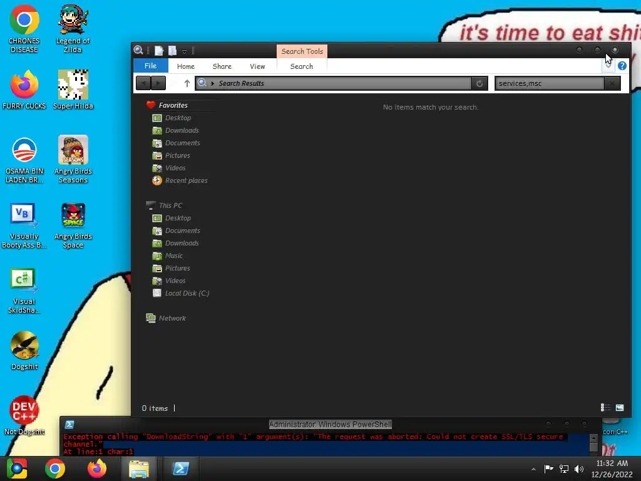Open the Visual SkidSha... C# desktop icon
Image resolution: width=641 pixels, height=481 pixels.
(x=24, y=291)
